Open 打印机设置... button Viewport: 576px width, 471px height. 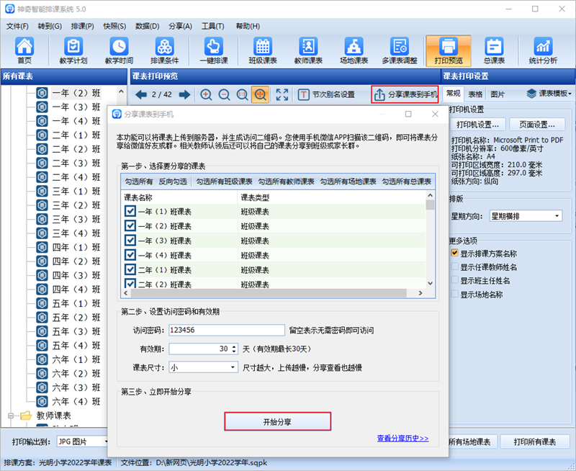tap(477, 125)
